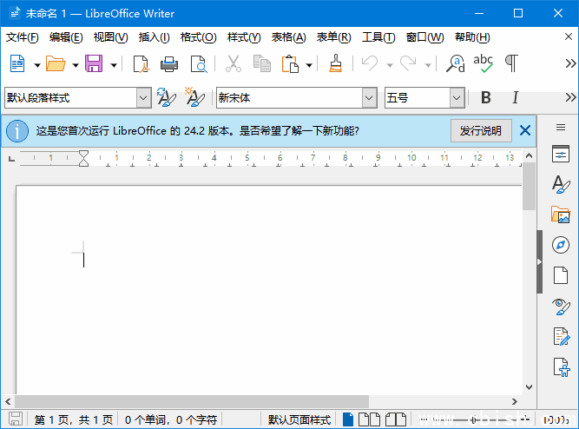Click the word count status field
Image resolution: width=579 pixels, height=429 pixels.
171,420
